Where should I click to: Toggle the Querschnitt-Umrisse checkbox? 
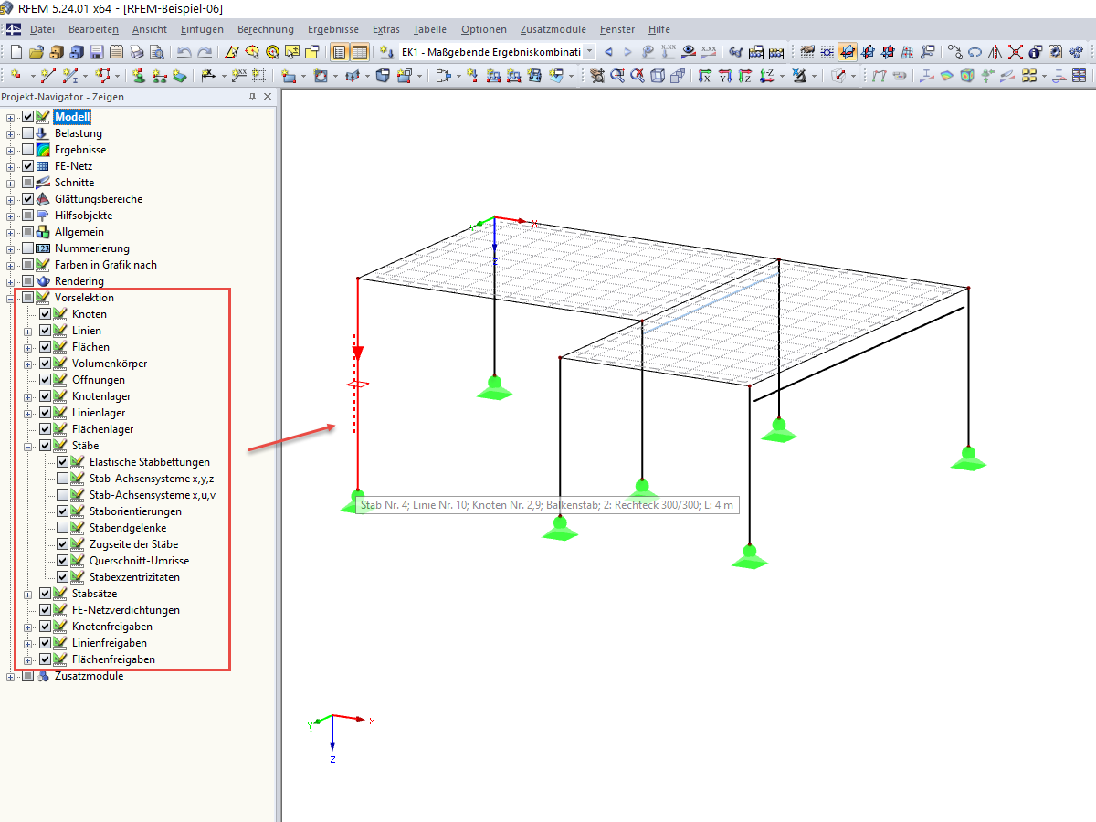(62, 561)
